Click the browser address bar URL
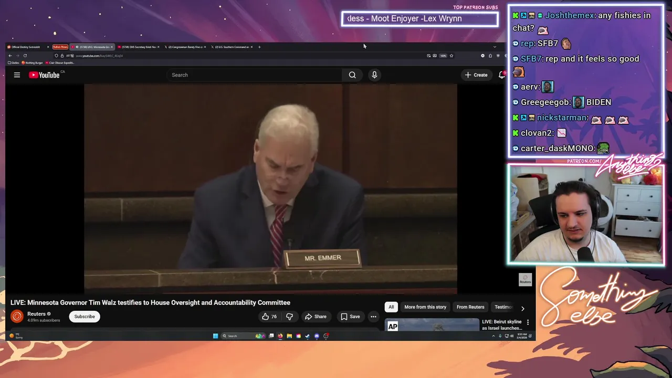The image size is (672, 378). click(x=99, y=56)
